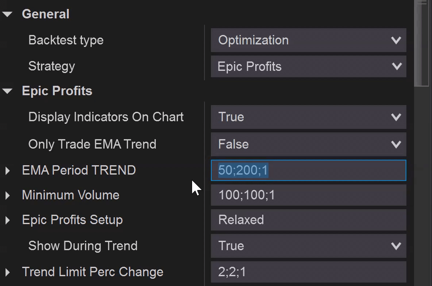
Task: Click the Strategy property label
Action: 51,66
